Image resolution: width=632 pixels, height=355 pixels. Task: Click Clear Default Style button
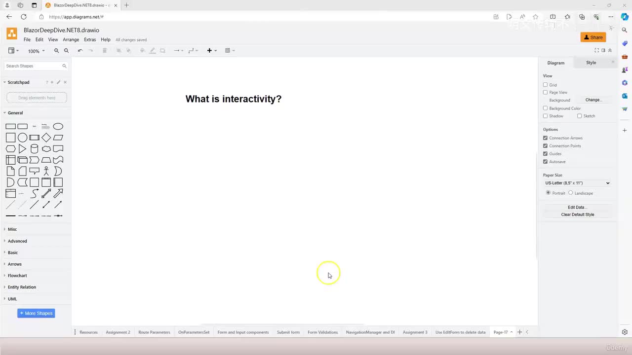[x=577, y=214]
